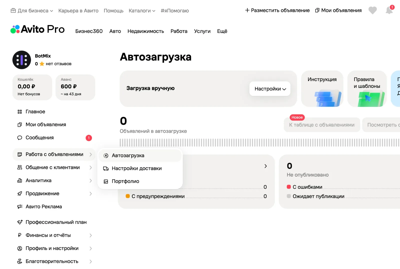Click the red unread messages badge
The image size is (400, 269).
coord(89,138)
